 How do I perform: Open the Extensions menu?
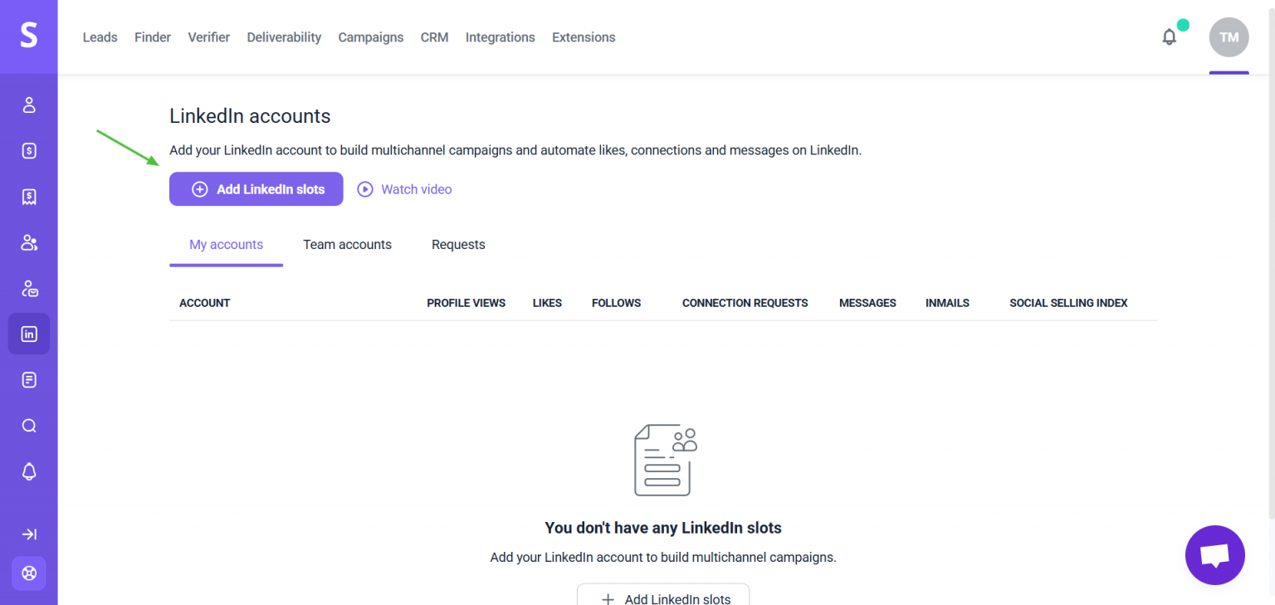[584, 37]
